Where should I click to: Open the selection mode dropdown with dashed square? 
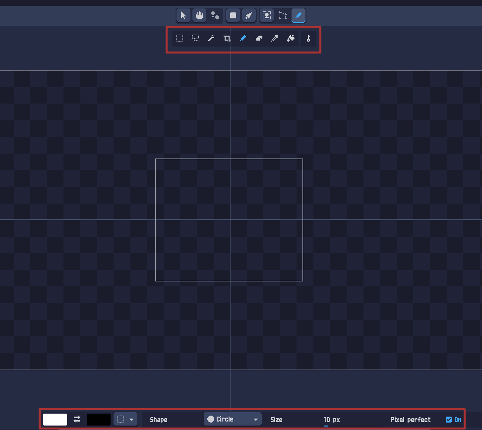click(x=125, y=419)
